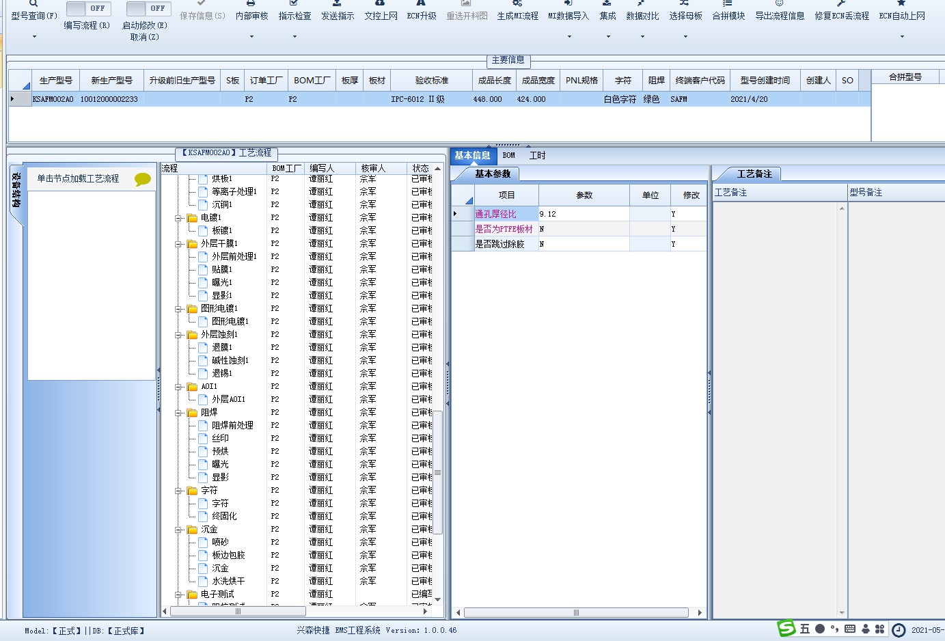The width and height of the screenshot is (945, 641).
Task: Click the 发送指示 upload icon
Action: click(337, 3)
